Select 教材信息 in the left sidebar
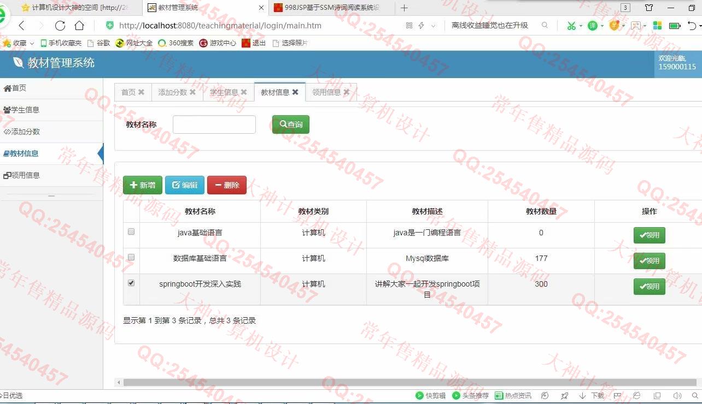702x404 pixels. tap(51, 153)
